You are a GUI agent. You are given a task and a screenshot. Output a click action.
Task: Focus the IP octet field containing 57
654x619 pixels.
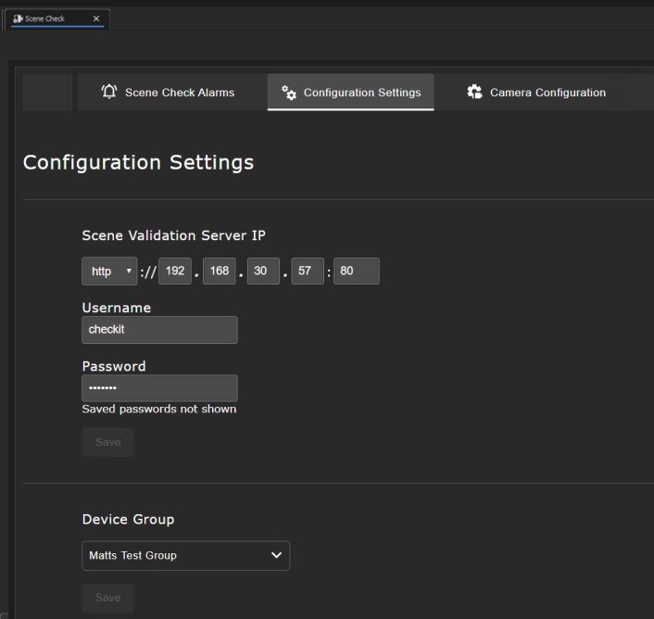(x=308, y=271)
